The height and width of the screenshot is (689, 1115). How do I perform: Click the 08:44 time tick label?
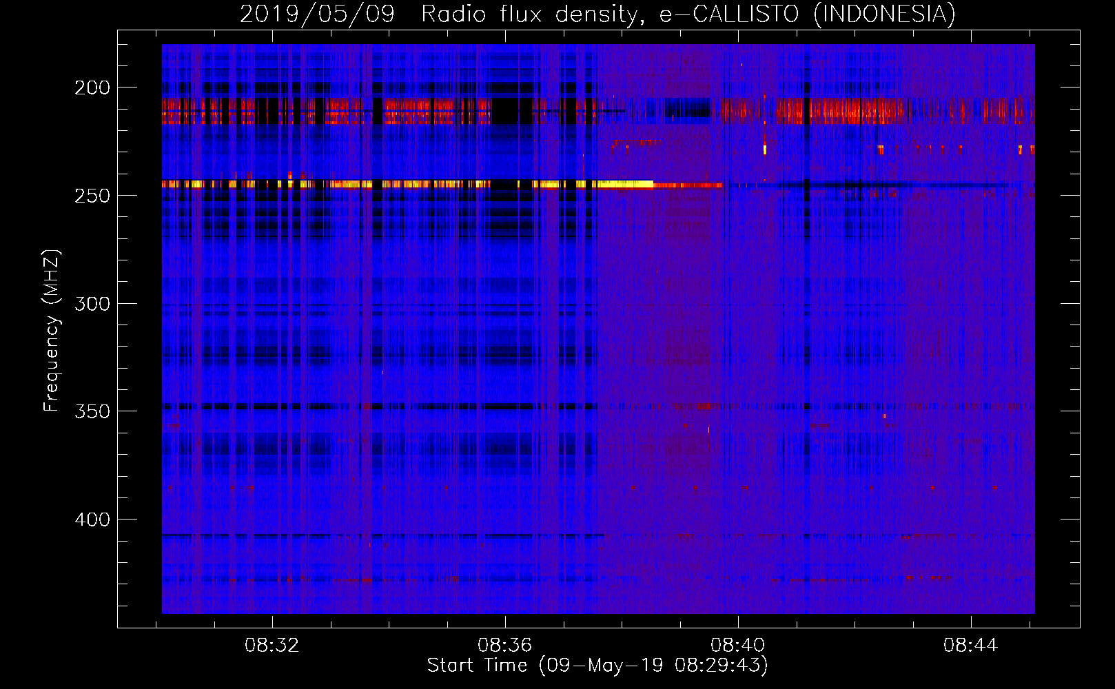point(971,646)
